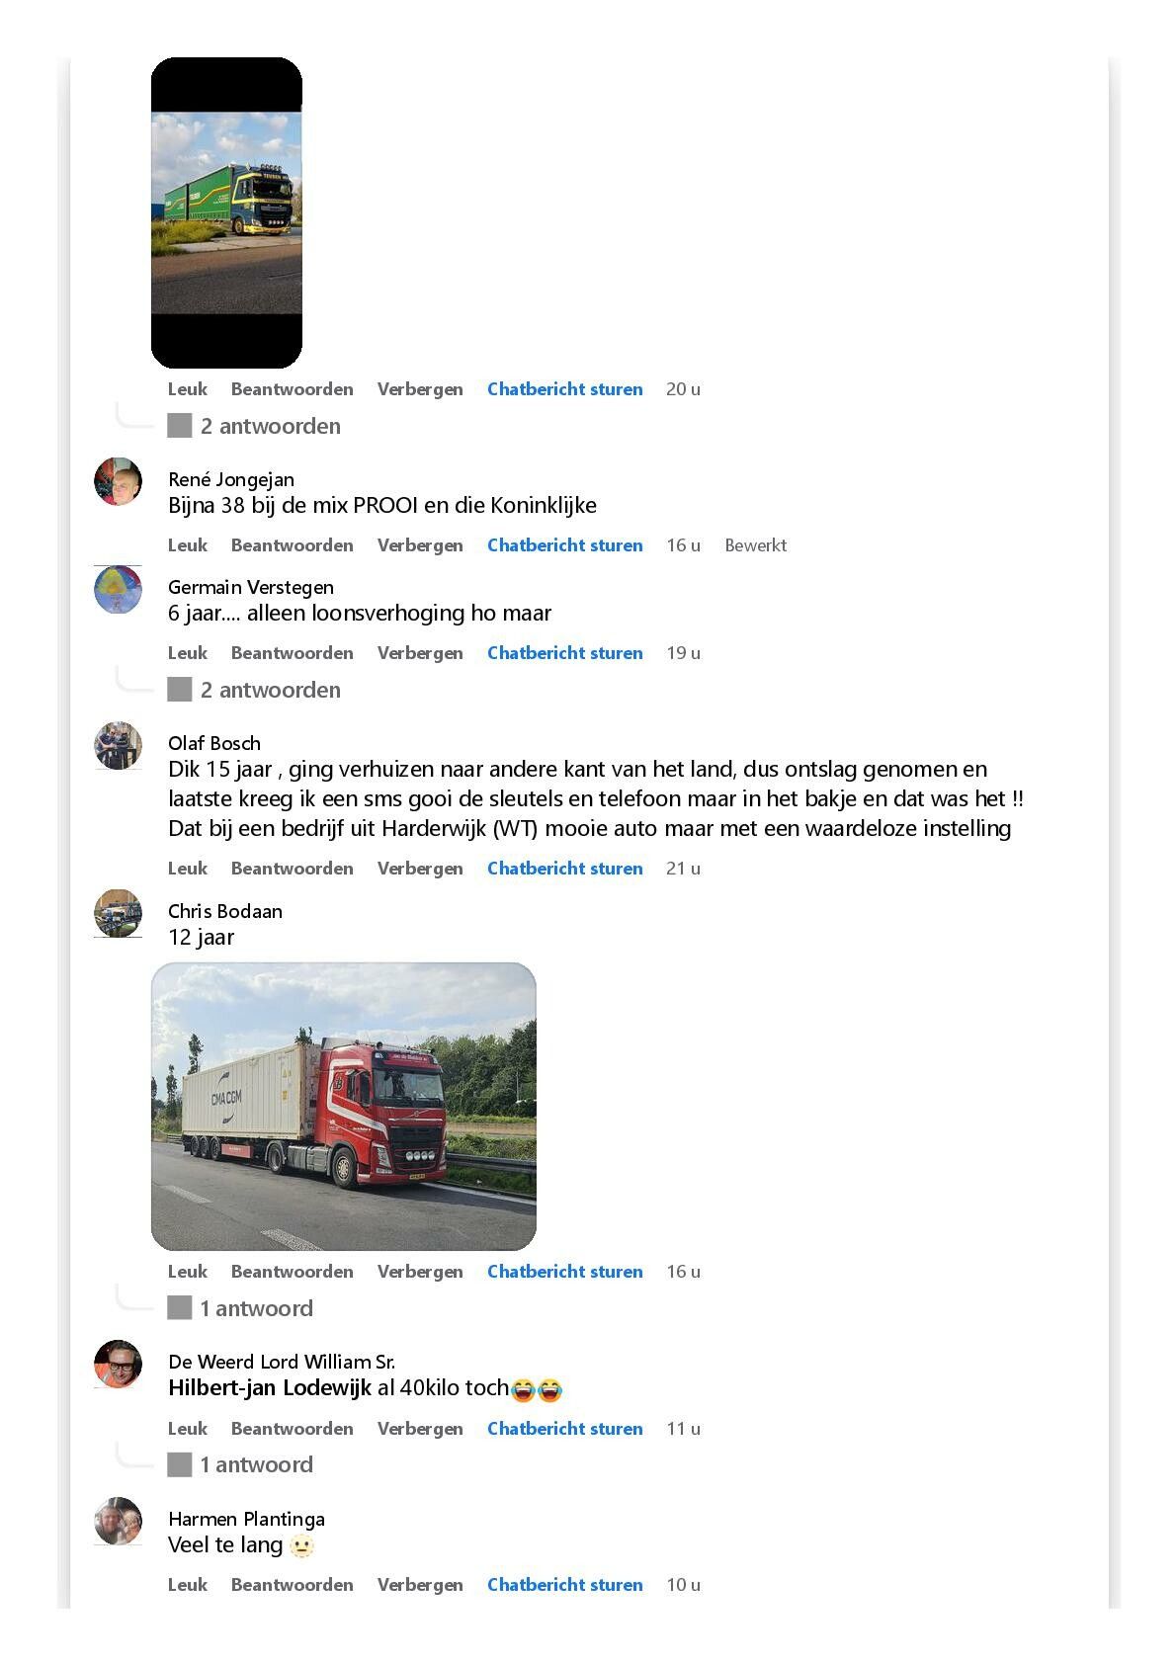This screenshot has height=1664, width=1176.
Task: Open Chris Bodaan's profile avatar
Action: pos(118,913)
